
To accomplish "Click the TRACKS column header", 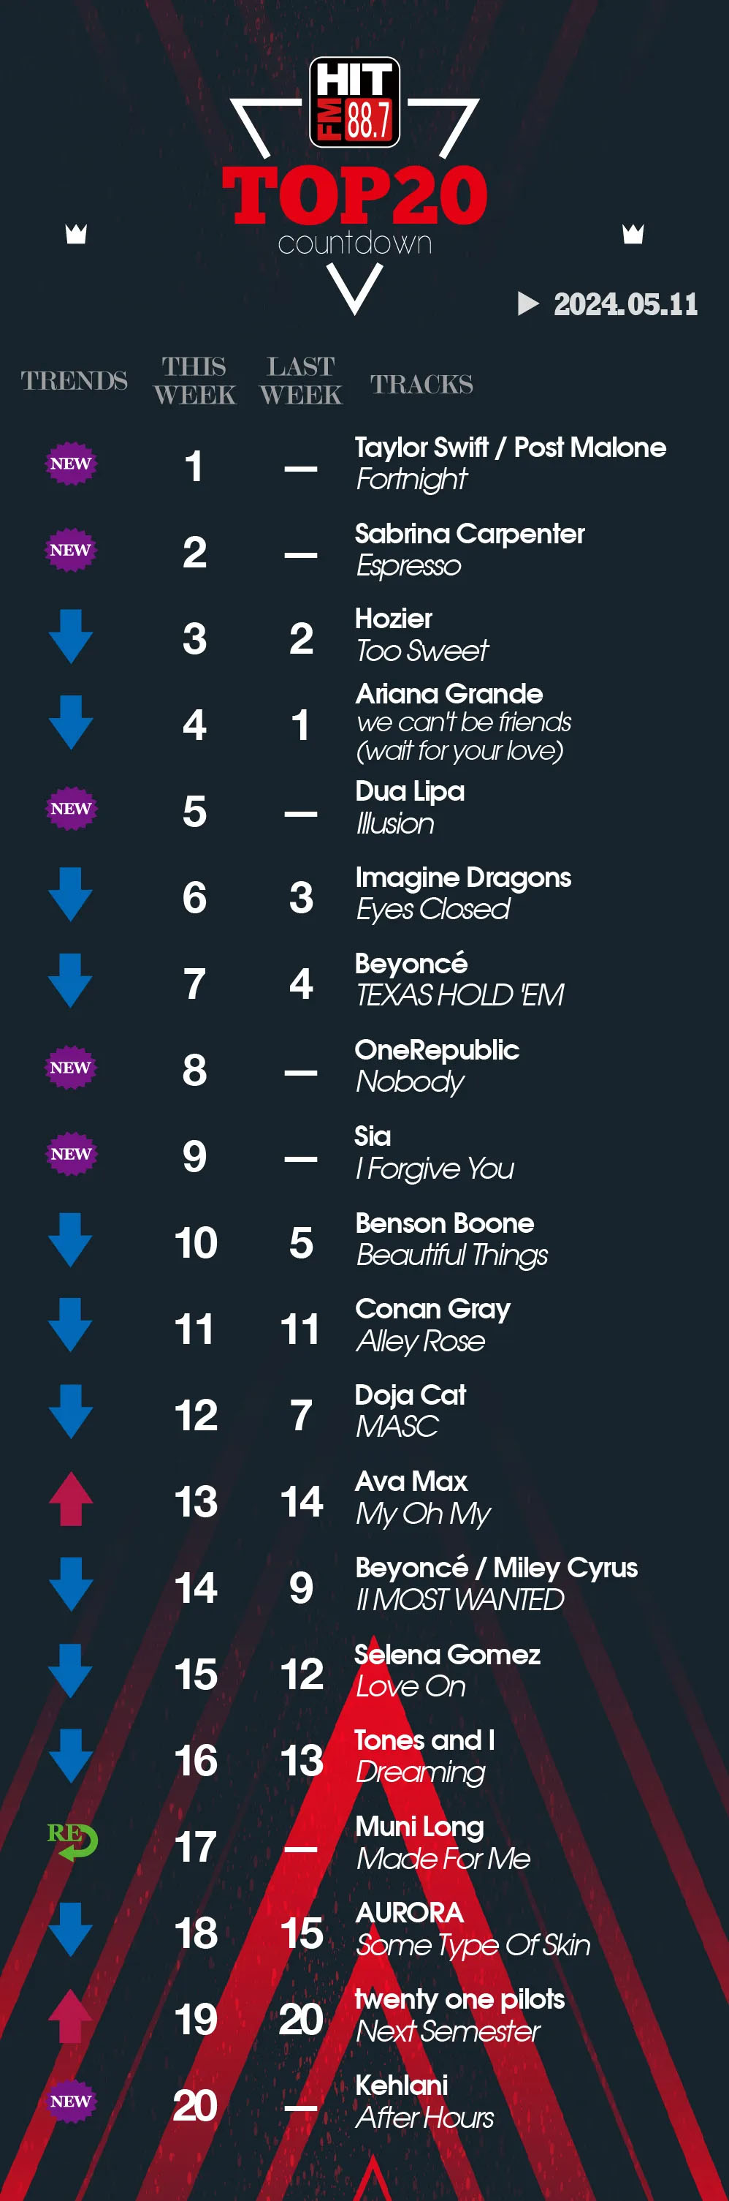I will [421, 385].
